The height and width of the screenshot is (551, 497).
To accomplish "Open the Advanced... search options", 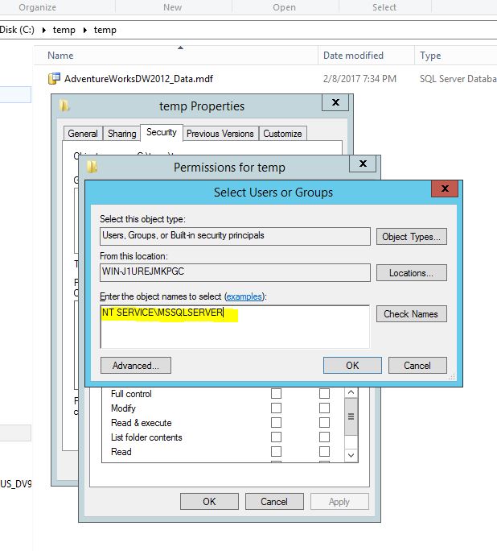I will coord(135,365).
